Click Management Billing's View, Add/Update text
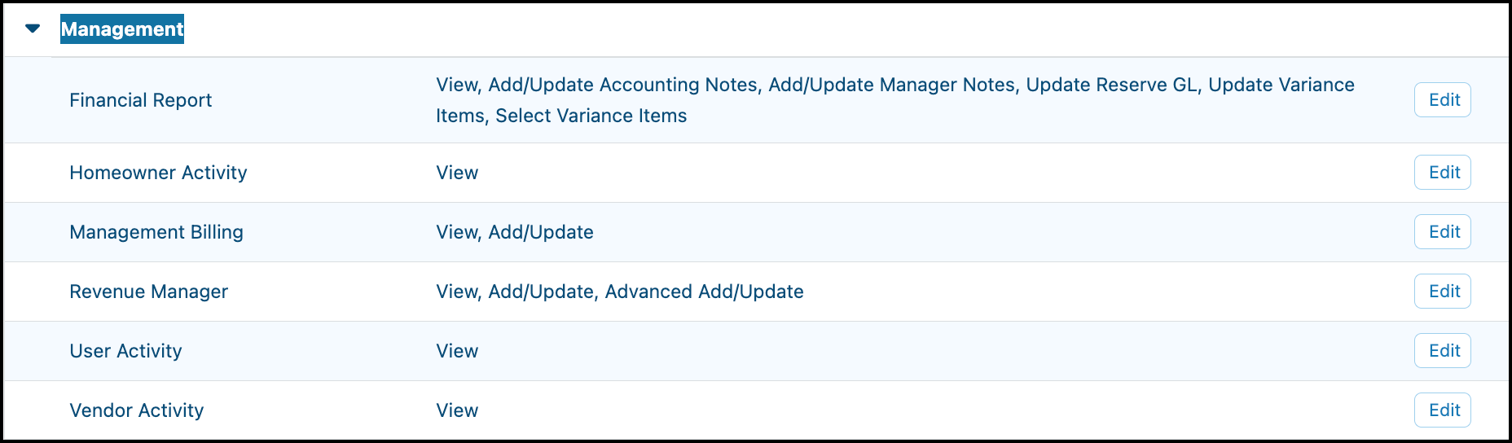Screen dimensions: 1512x443 (515, 232)
